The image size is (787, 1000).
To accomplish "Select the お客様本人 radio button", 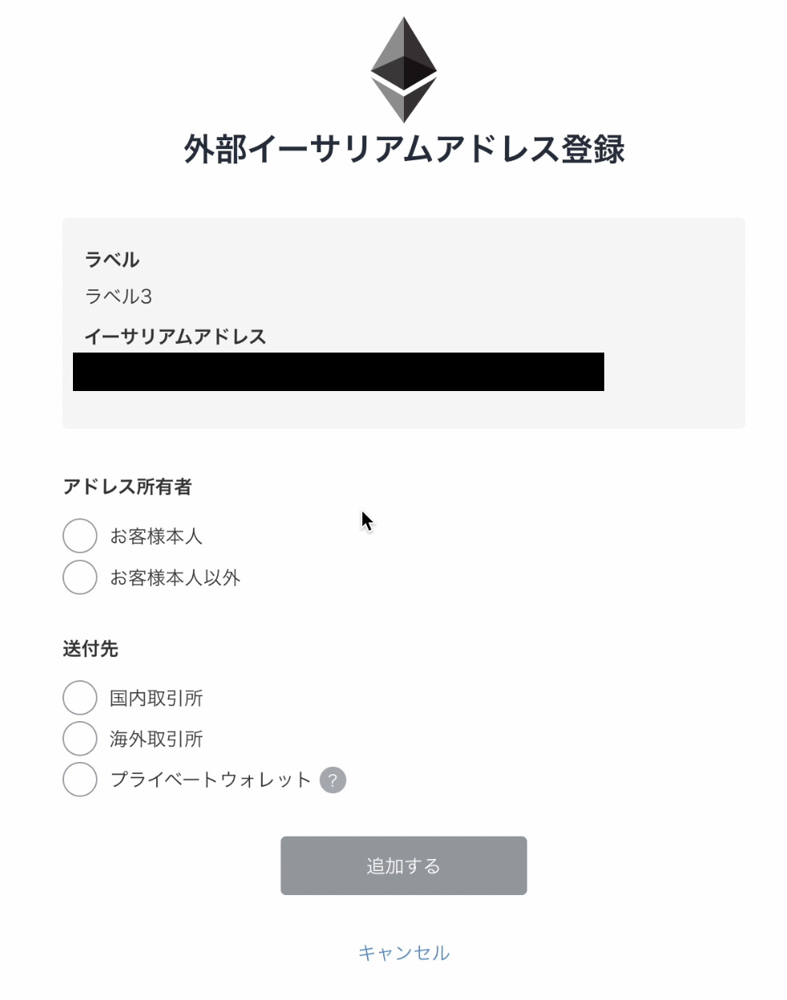I will click(x=79, y=535).
